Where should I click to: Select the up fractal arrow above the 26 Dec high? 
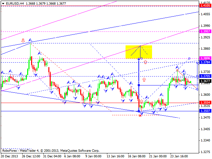tap(30, 40)
